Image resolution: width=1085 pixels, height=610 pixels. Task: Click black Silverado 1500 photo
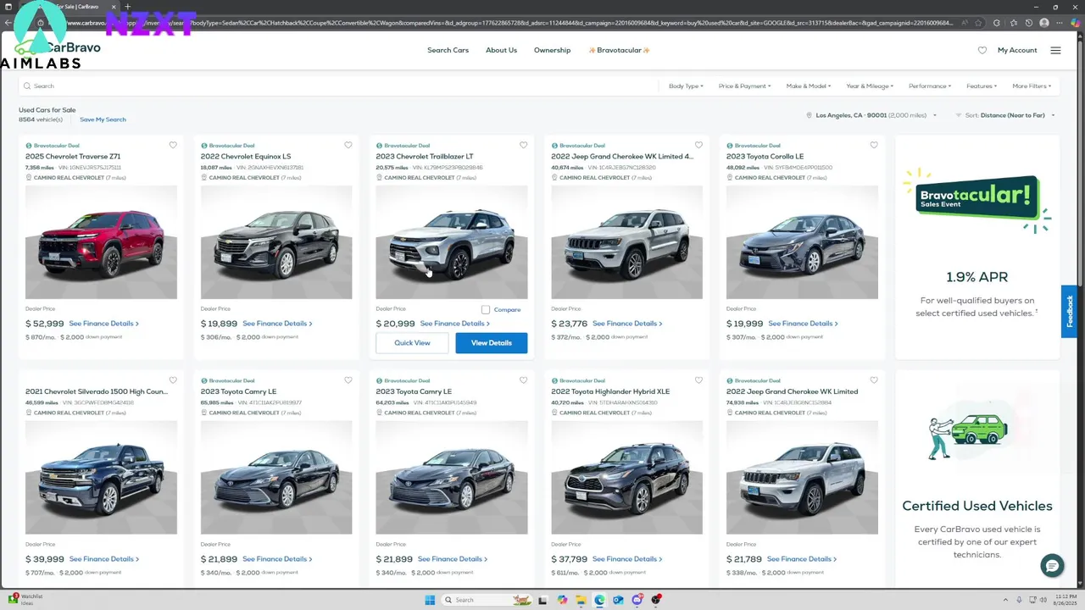[101, 478]
